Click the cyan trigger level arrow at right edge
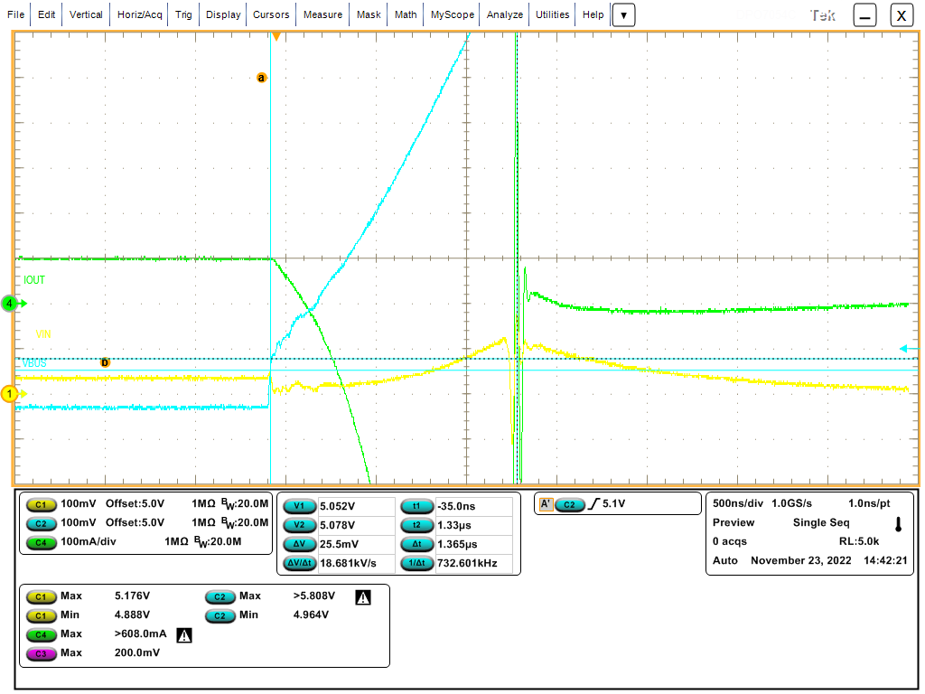This screenshot has height=694, width=925. click(x=904, y=348)
